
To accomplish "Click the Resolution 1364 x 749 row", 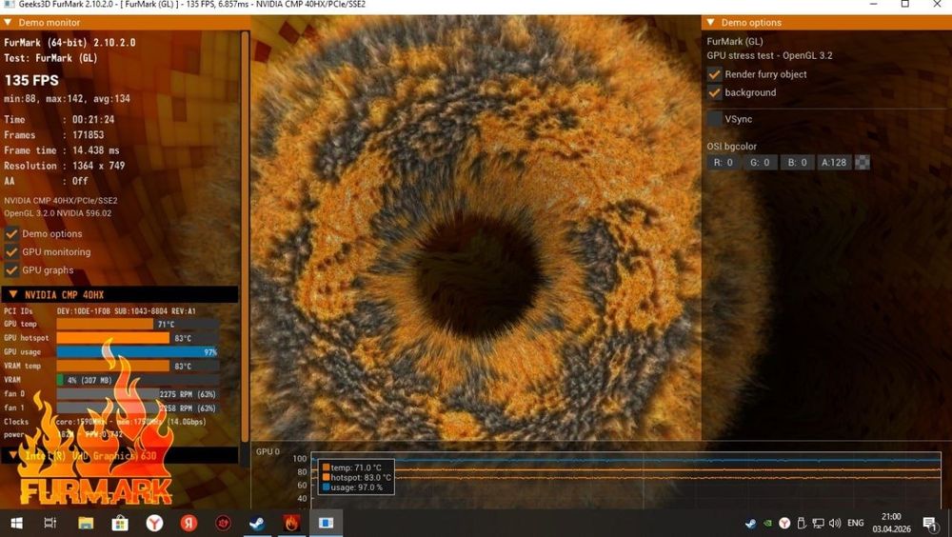I will coord(64,166).
